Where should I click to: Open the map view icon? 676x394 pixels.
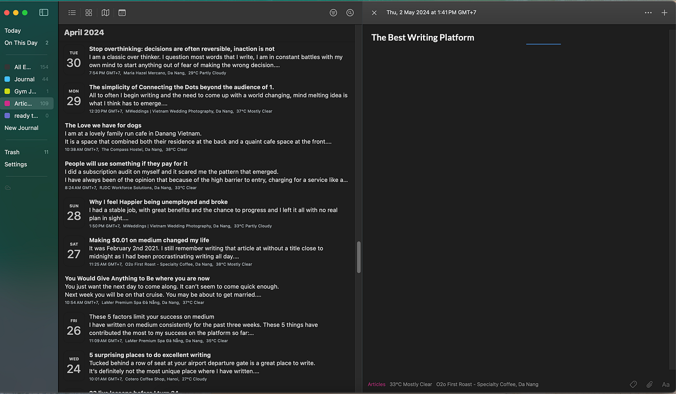[x=105, y=12]
